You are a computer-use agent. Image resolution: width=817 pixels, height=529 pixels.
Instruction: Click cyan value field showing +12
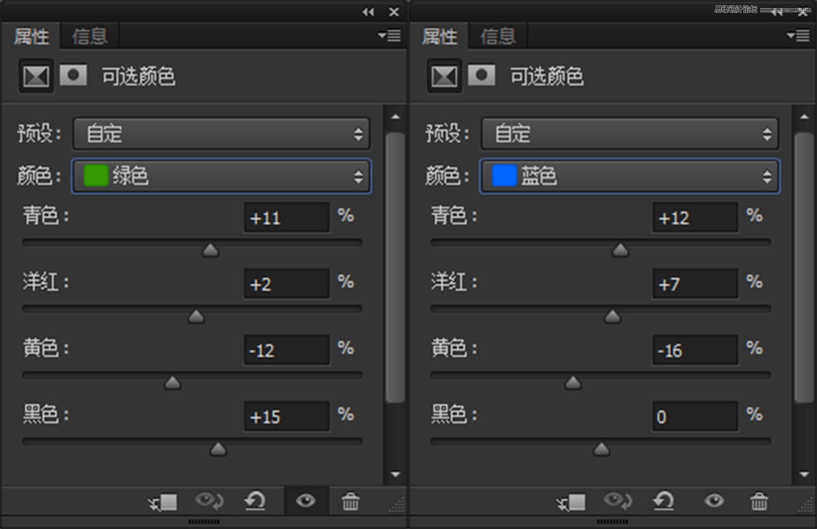point(695,218)
